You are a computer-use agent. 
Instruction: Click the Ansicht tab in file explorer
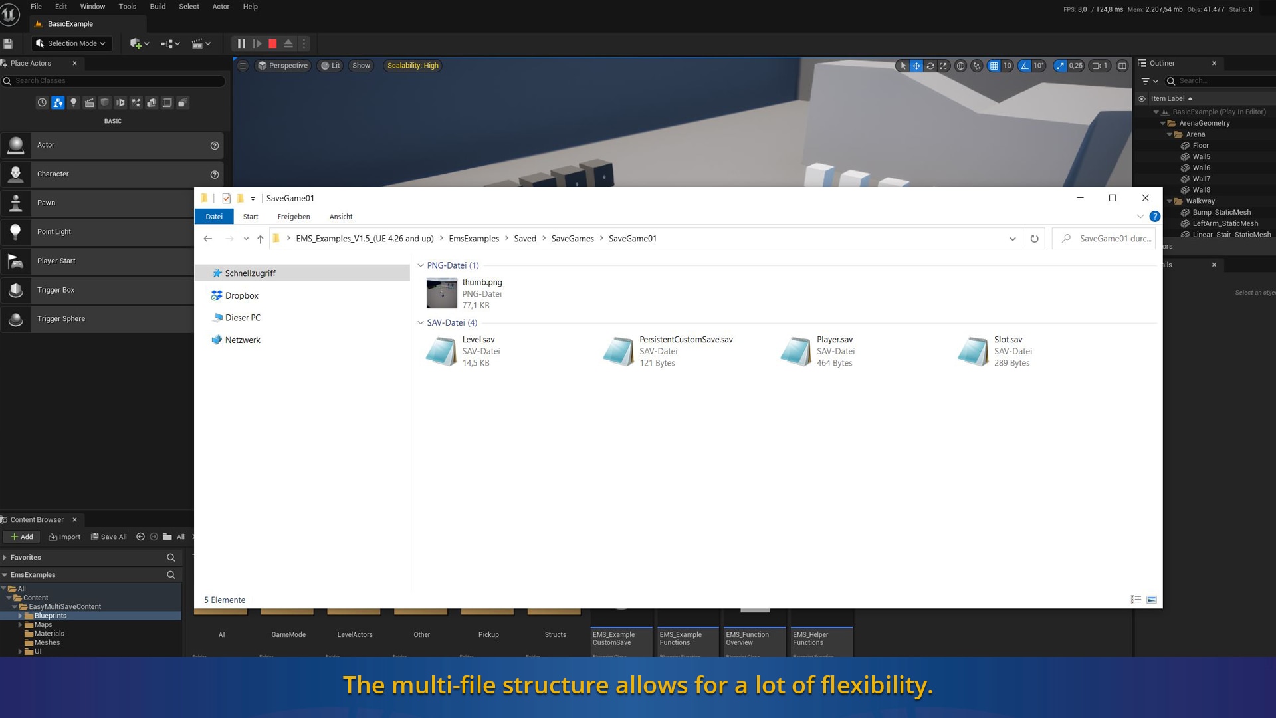[x=341, y=217]
